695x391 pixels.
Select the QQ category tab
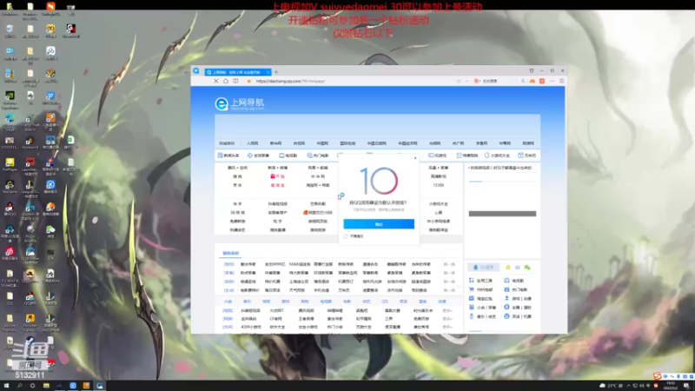click(385, 302)
